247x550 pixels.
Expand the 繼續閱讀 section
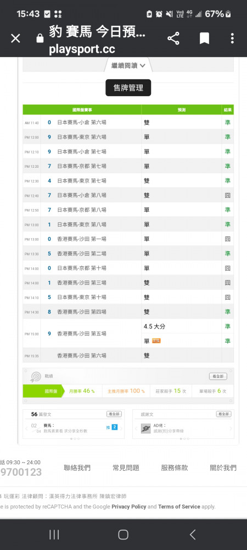[x=128, y=65]
